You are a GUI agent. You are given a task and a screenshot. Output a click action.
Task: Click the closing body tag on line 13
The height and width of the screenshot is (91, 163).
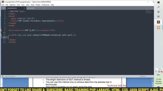(12, 40)
